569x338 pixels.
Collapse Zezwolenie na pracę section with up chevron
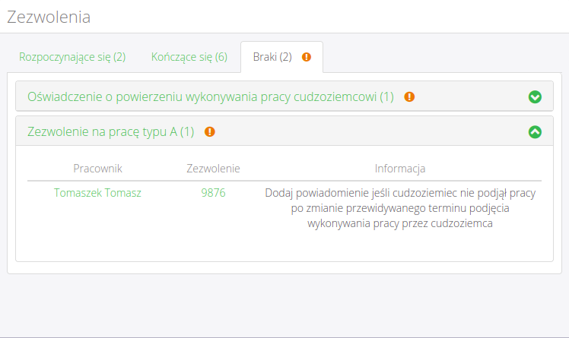coord(535,132)
